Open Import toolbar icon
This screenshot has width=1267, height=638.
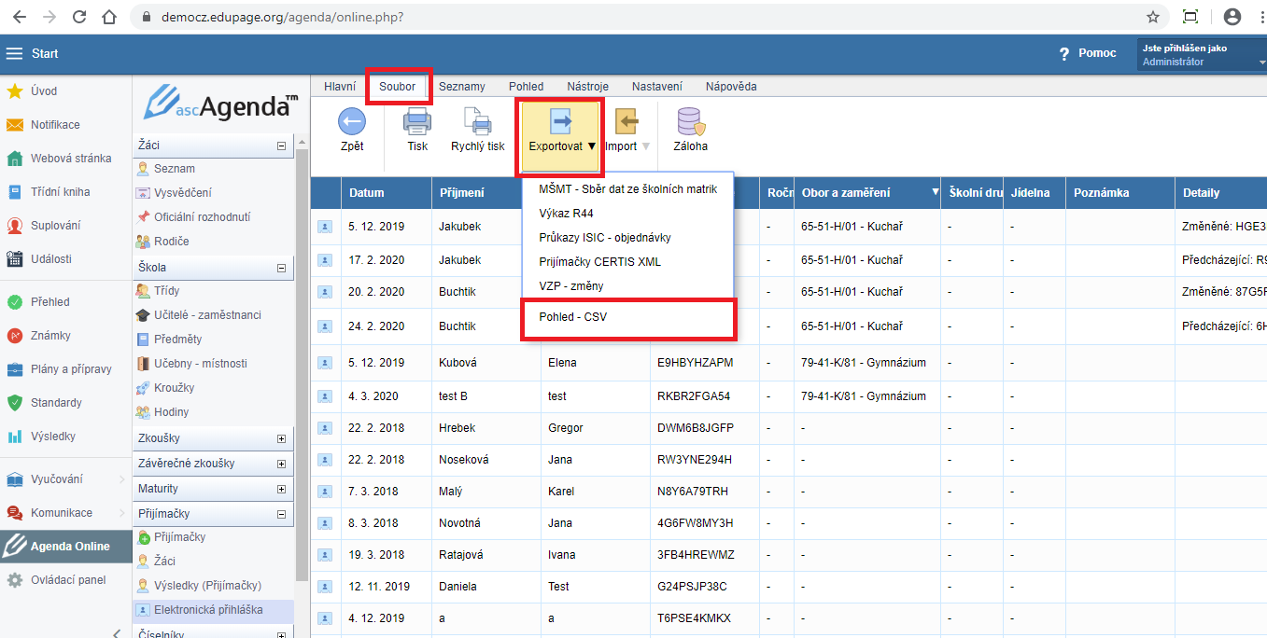[x=626, y=122]
